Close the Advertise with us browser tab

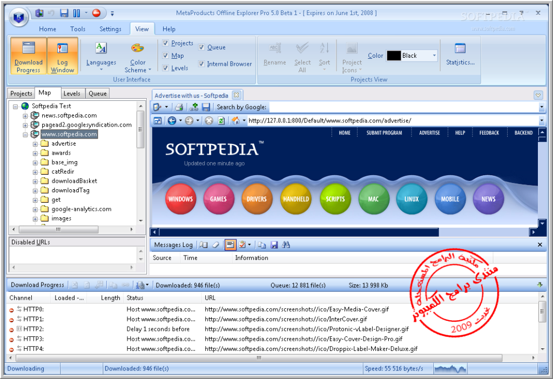(237, 95)
